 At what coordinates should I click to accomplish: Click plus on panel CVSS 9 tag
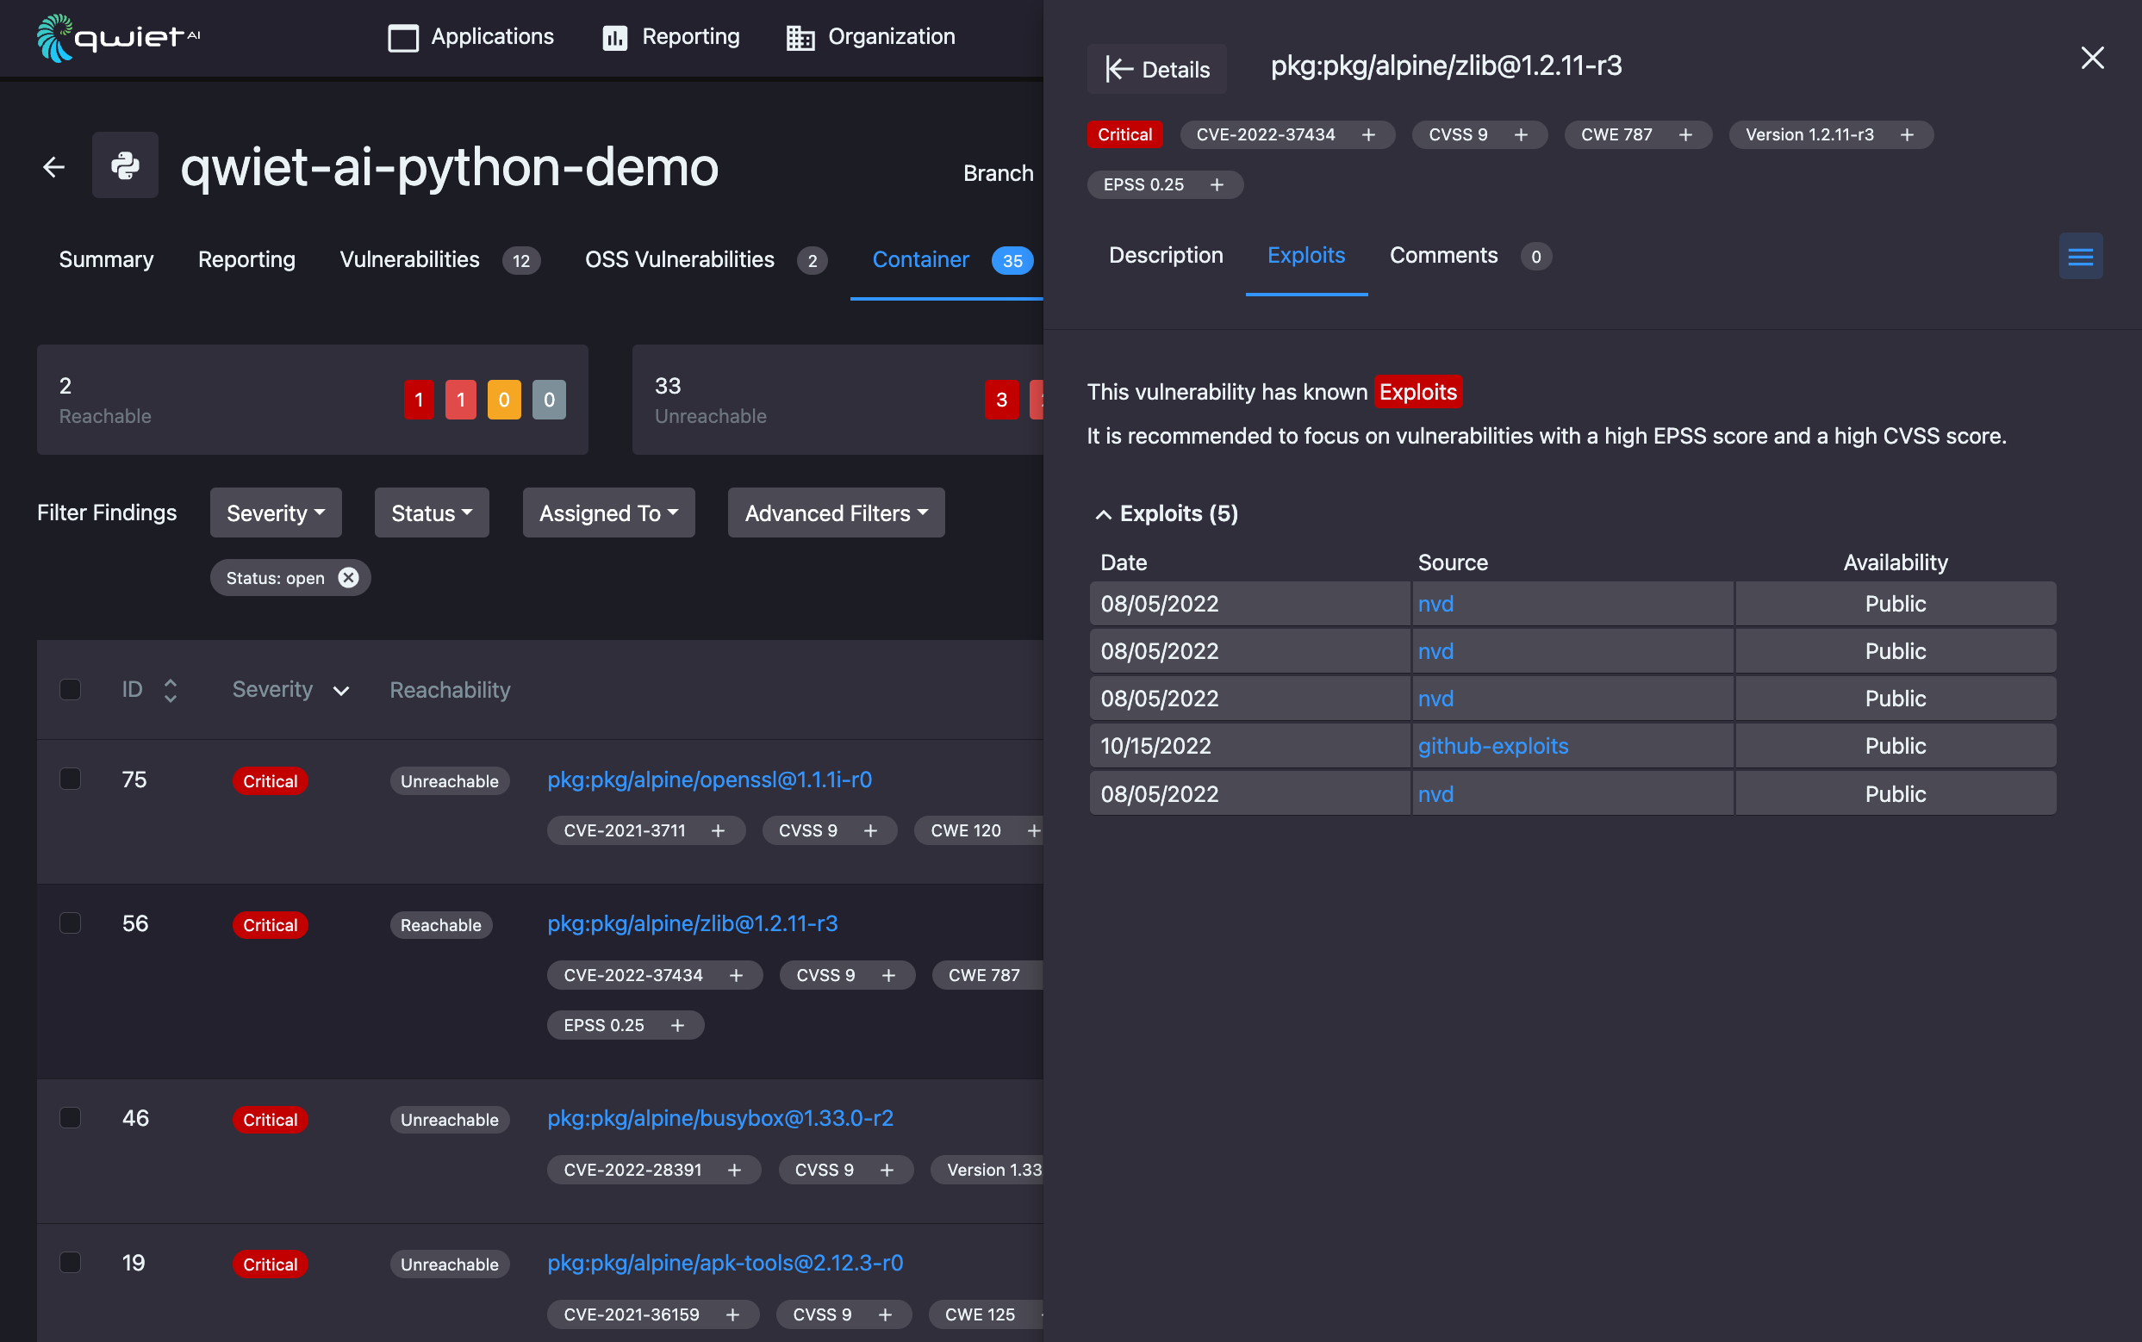click(1521, 135)
